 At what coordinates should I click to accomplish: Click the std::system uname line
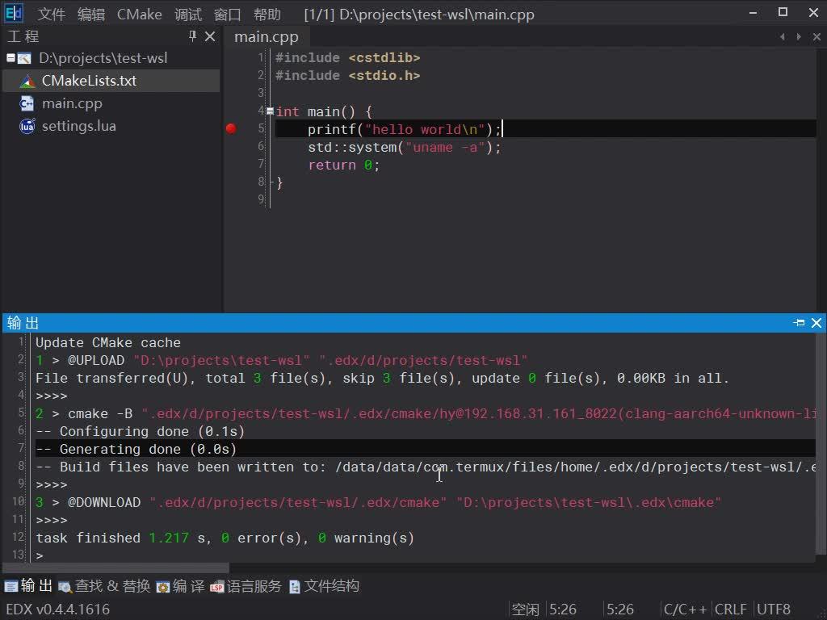(404, 147)
